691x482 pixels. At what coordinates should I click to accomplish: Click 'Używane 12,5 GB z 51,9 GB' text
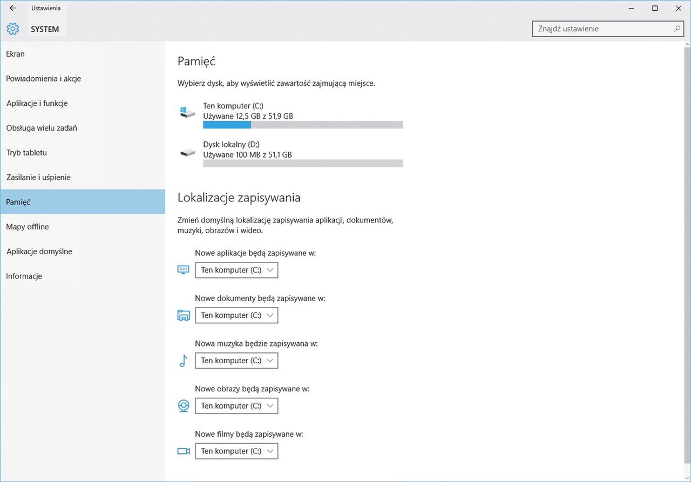point(248,116)
